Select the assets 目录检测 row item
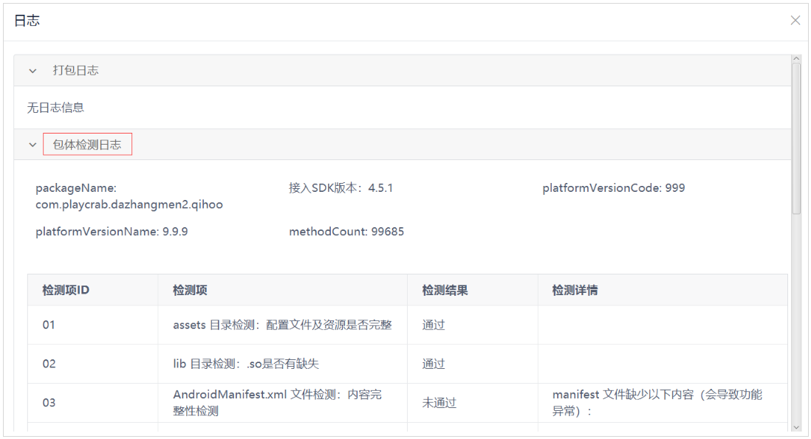The height and width of the screenshot is (439, 811). click(282, 325)
